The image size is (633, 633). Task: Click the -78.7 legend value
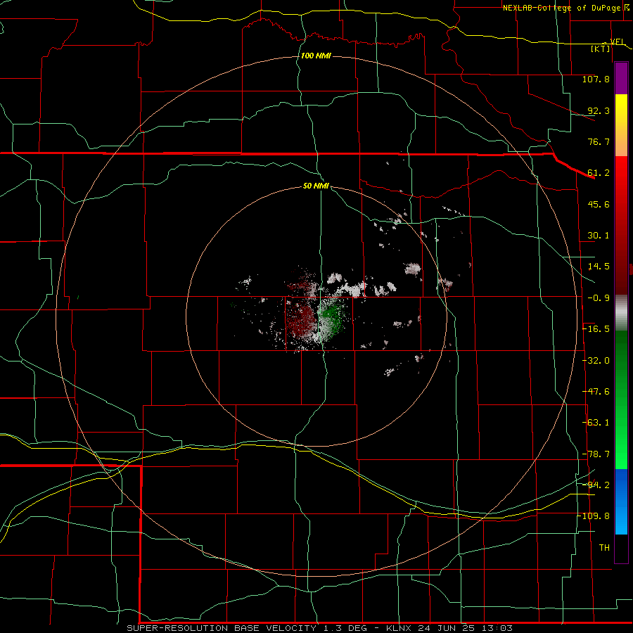pos(596,454)
